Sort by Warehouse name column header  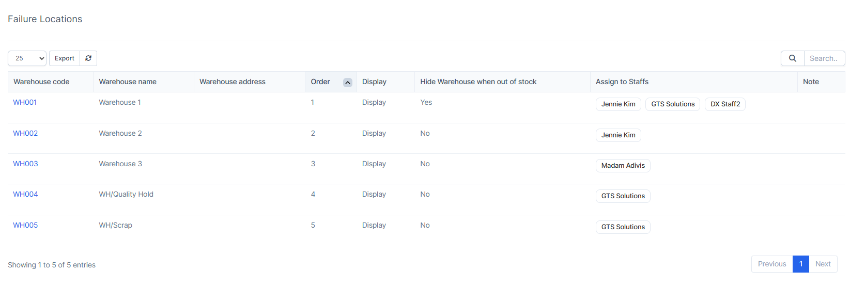tap(128, 82)
